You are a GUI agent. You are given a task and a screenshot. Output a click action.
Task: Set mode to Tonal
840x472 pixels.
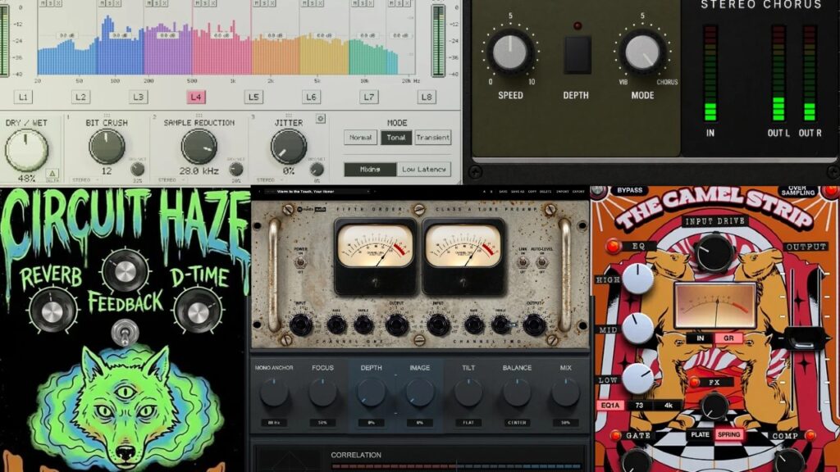396,138
